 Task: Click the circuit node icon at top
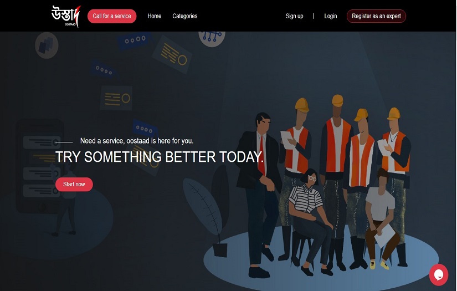(212, 38)
